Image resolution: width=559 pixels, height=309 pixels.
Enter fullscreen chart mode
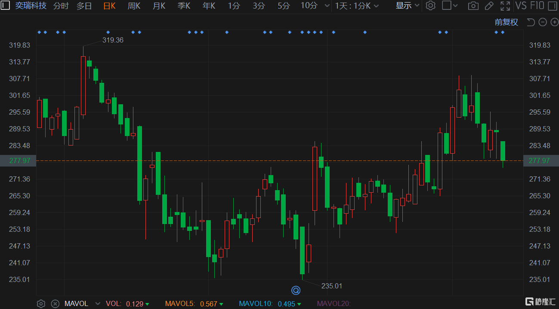[505, 6]
